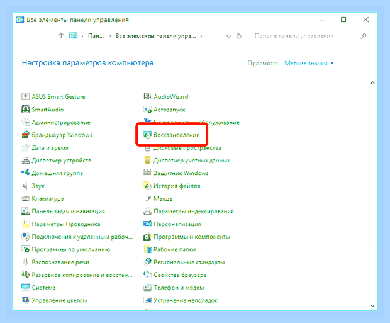The height and width of the screenshot is (323, 390).
Task: Navigate to Пан... breadcrumb
Action: click(96, 36)
